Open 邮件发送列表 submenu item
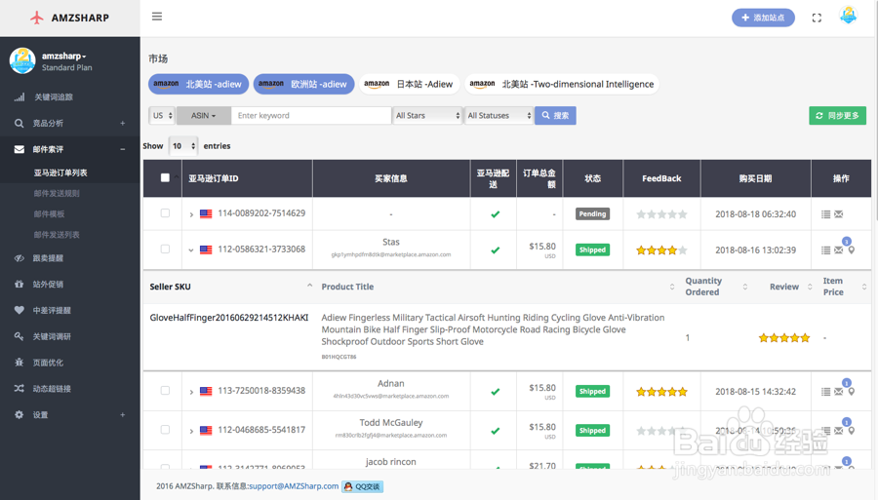878x500 pixels. point(57,235)
